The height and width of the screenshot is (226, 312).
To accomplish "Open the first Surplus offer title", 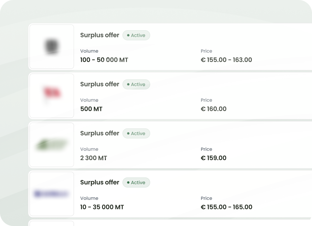I will click(100, 35).
